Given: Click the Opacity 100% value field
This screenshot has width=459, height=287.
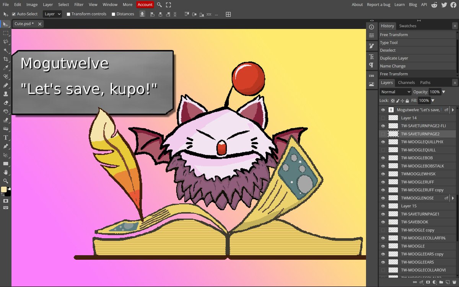Looking at the screenshot, I should click(x=434, y=92).
